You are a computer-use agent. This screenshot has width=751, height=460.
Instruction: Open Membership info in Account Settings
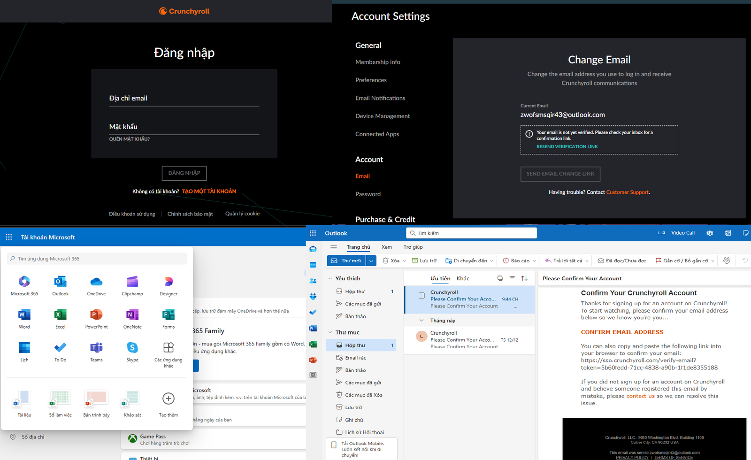(378, 62)
